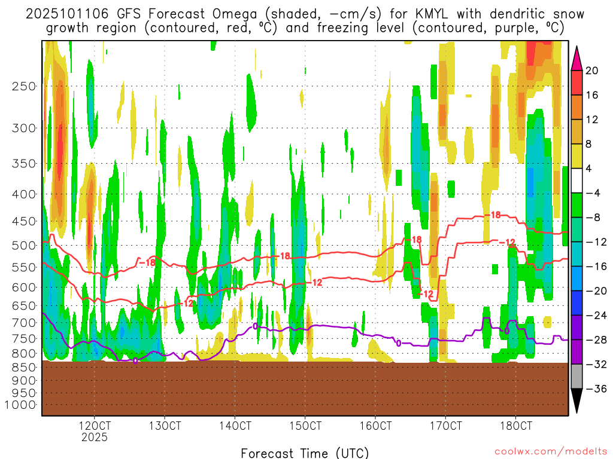Click the 650 pressure level label
This screenshot has width=613, height=459.
coord(24,305)
